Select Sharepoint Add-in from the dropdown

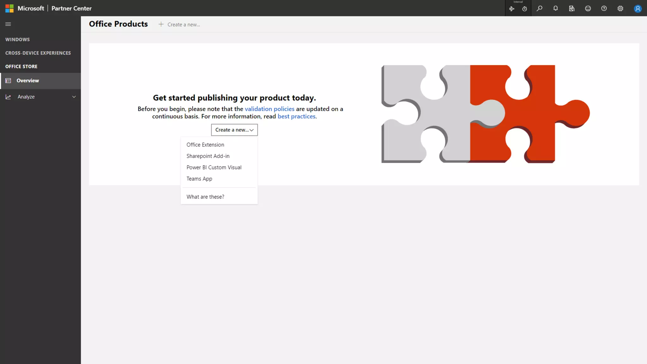point(208,156)
